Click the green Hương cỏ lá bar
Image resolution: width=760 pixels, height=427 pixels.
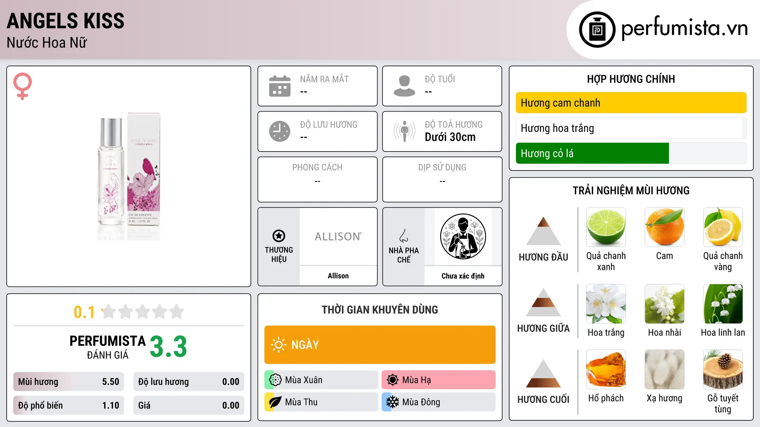pyautogui.click(x=631, y=153)
